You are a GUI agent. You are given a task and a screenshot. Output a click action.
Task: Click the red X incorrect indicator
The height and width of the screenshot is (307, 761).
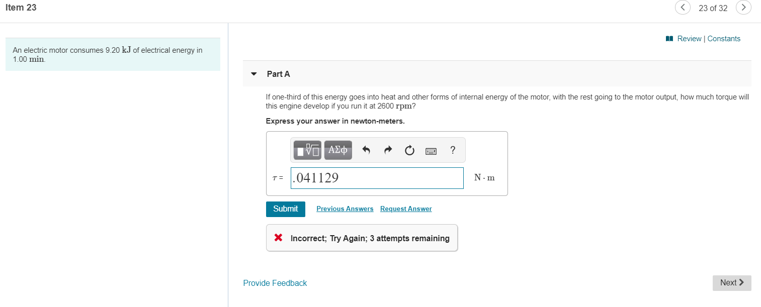pyautogui.click(x=278, y=237)
